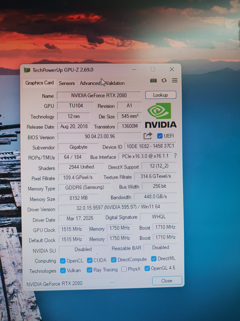
Task: Click the Default Clock value 1515 MHz
Action: [72, 239]
